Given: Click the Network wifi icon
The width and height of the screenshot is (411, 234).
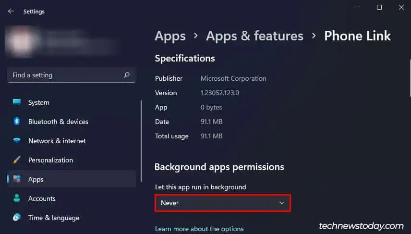Looking at the screenshot, I should (x=17, y=141).
